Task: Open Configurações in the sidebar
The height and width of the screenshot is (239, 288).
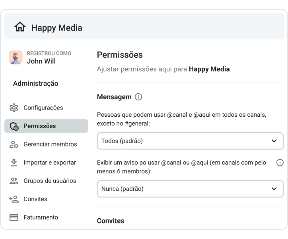Action: click(43, 108)
